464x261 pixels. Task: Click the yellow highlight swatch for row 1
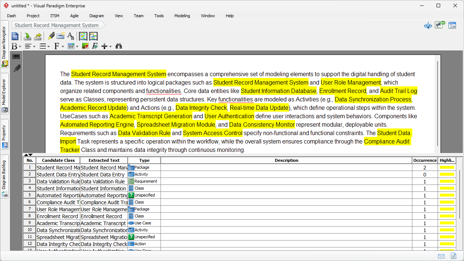(447, 167)
